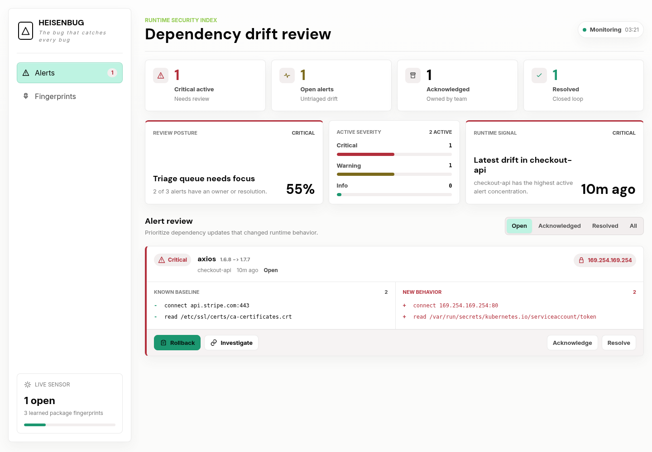The width and height of the screenshot is (652, 452).
Task: Click the Investigate button
Action: pos(231,343)
